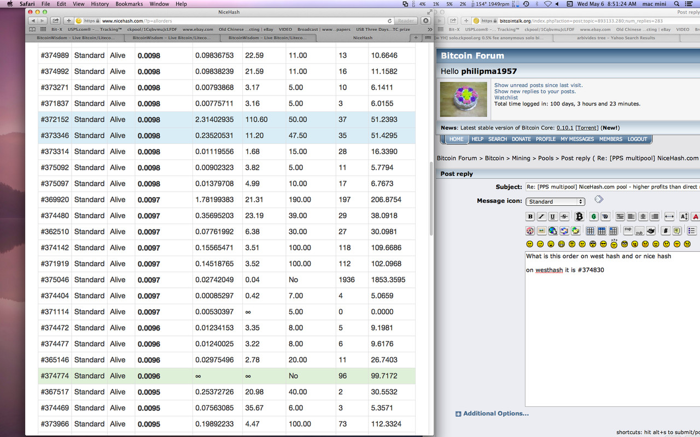Change font size in forum editor
Image resolution: width=700 pixels, height=437 pixels.
click(684, 217)
